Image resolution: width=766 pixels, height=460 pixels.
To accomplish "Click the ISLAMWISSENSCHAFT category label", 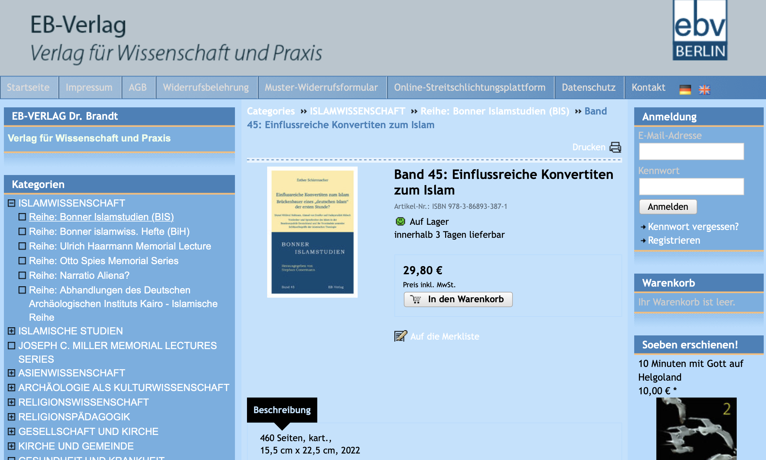I will coord(72,203).
